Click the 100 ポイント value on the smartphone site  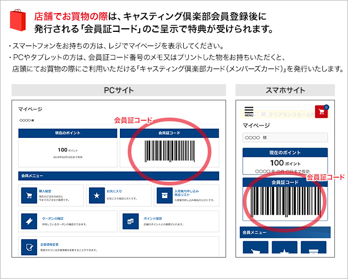pyautogui.click(x=285, y=163)
